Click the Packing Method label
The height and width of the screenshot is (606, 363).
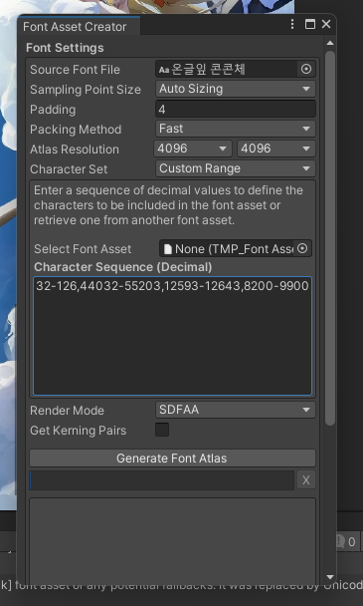pyautogui.click(x=76, y=130)
